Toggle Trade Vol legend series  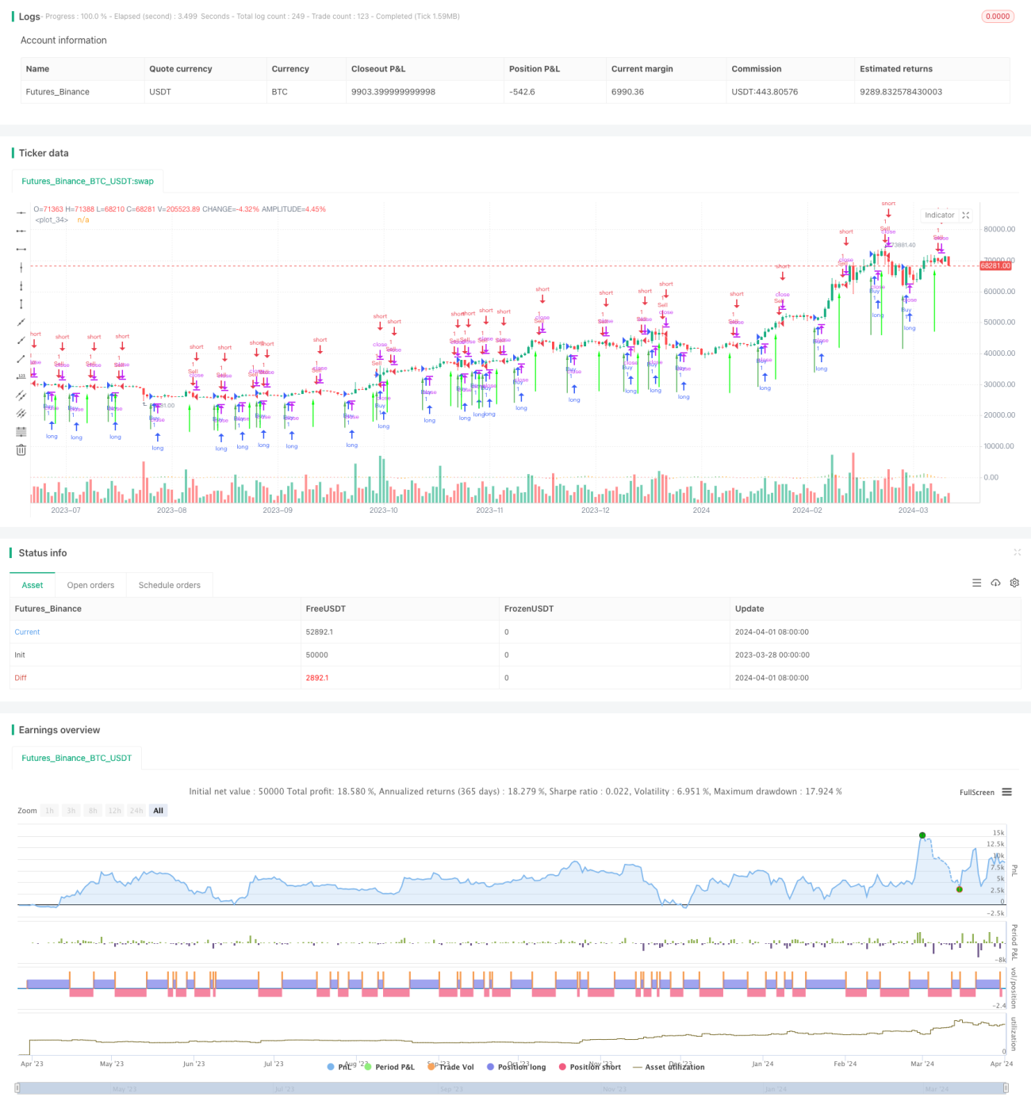(450, 1067)
